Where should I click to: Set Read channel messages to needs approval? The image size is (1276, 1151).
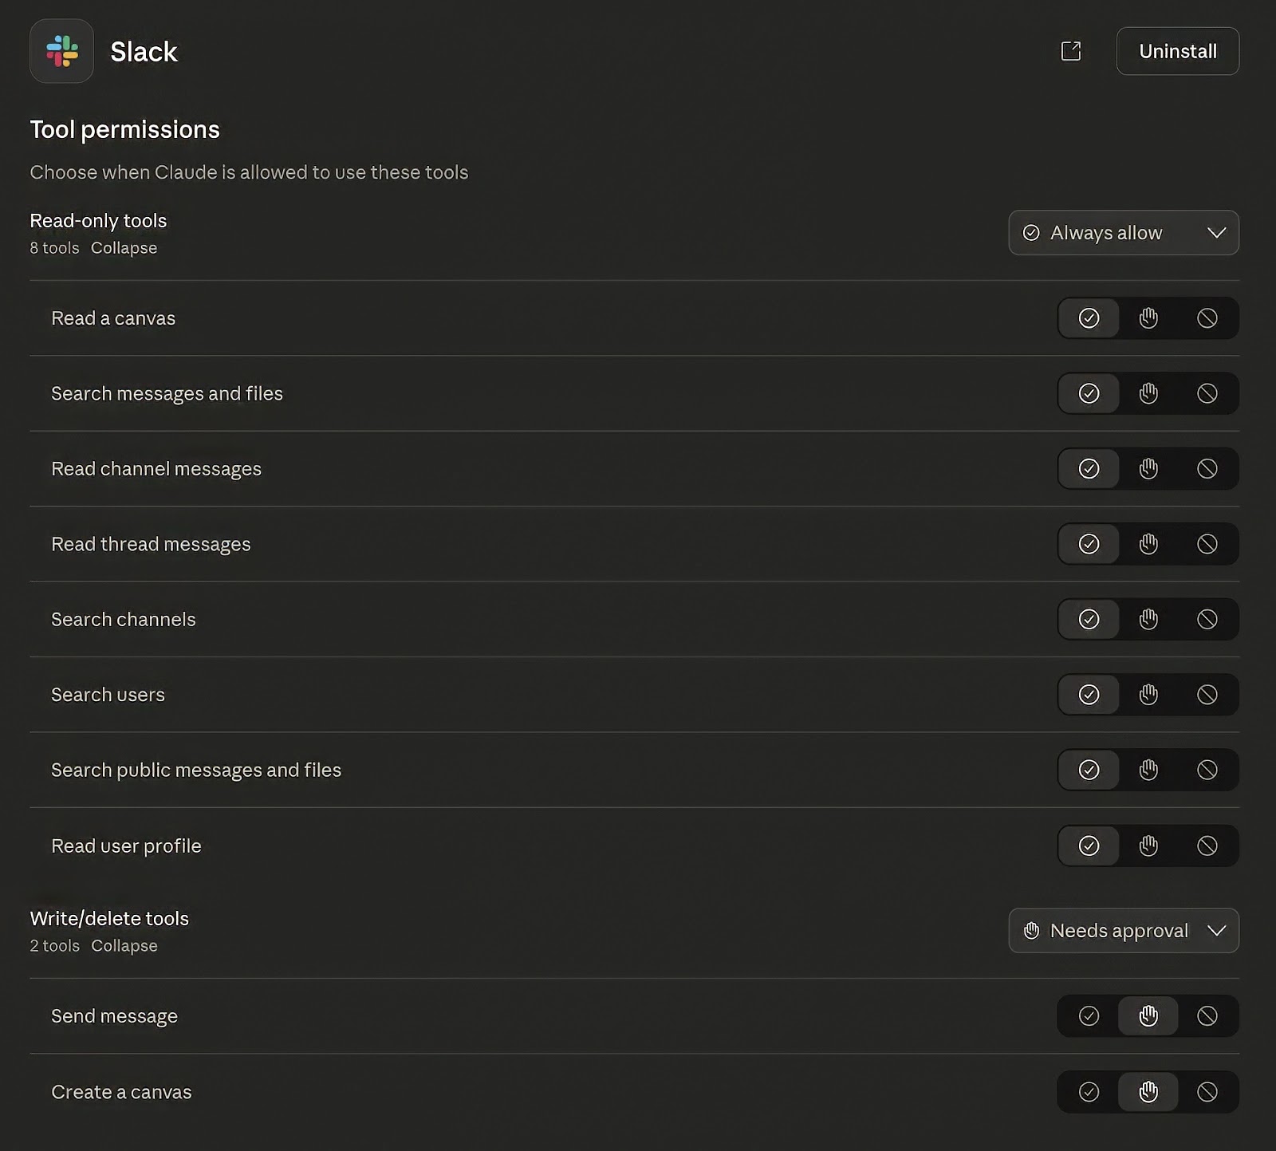point(1148,468)
